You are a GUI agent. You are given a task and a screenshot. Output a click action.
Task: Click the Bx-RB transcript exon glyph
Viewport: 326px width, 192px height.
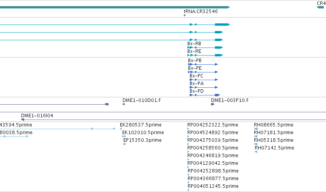(219, 48)
